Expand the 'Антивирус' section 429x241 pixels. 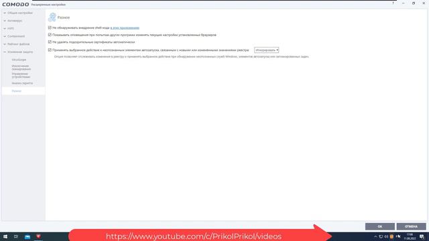tap(15, 21)
